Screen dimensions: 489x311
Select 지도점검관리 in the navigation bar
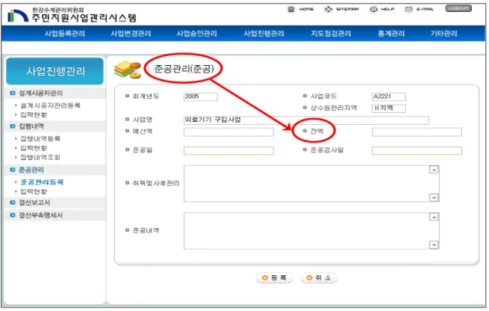pyautogui.click(x=331, y=34)
